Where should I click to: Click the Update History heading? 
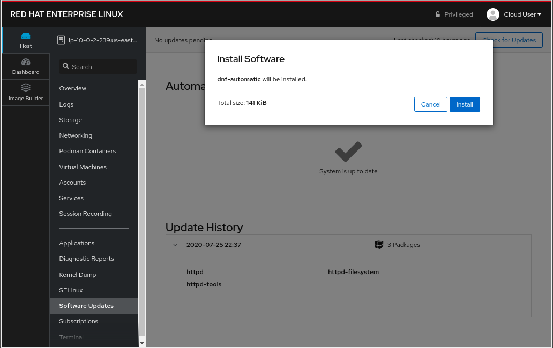coord(204,228)
